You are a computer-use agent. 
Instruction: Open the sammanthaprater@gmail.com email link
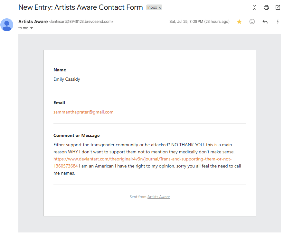[83, 112]
